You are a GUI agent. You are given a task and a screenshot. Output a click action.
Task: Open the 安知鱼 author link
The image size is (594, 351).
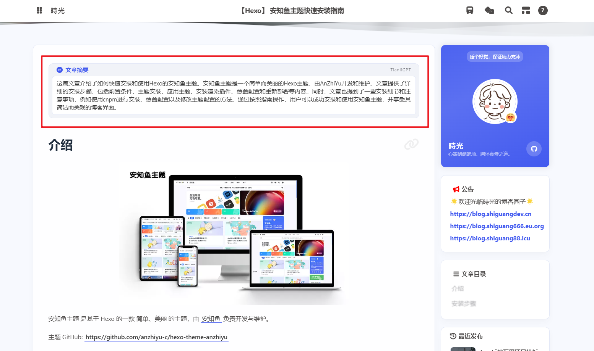pyautogui.click(x=211, y=319)
